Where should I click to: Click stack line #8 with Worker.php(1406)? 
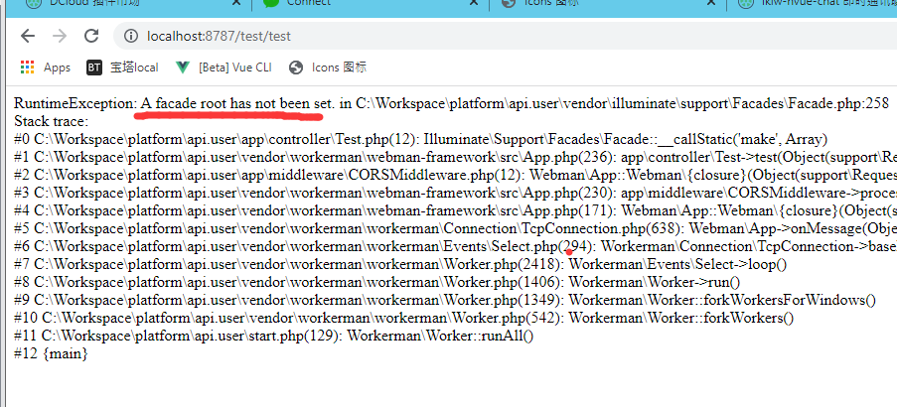[377, 282]
